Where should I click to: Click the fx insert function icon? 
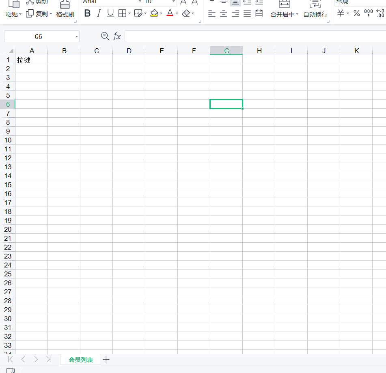[117, 37]
